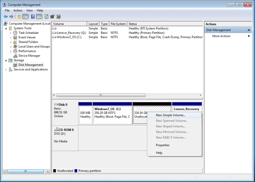The image size is (255, 182).
Task: Click Services and Applications icon
Action: [11, 70]
